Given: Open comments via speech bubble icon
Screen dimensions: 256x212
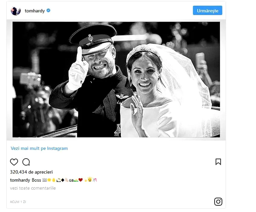Looking at the screenshot, I should (26, 162).
